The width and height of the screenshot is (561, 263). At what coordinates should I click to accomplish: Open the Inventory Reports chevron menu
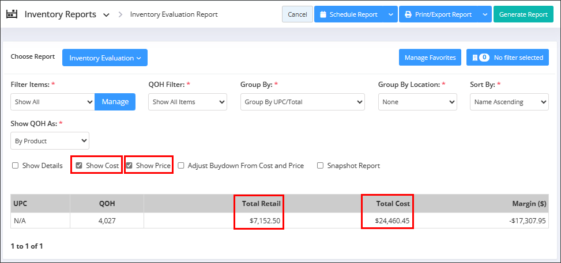click(106, 15)
